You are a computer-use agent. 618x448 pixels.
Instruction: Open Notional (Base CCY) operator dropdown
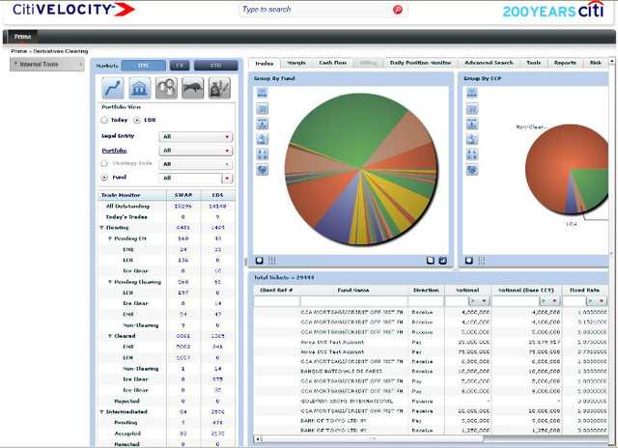[549, 301]
